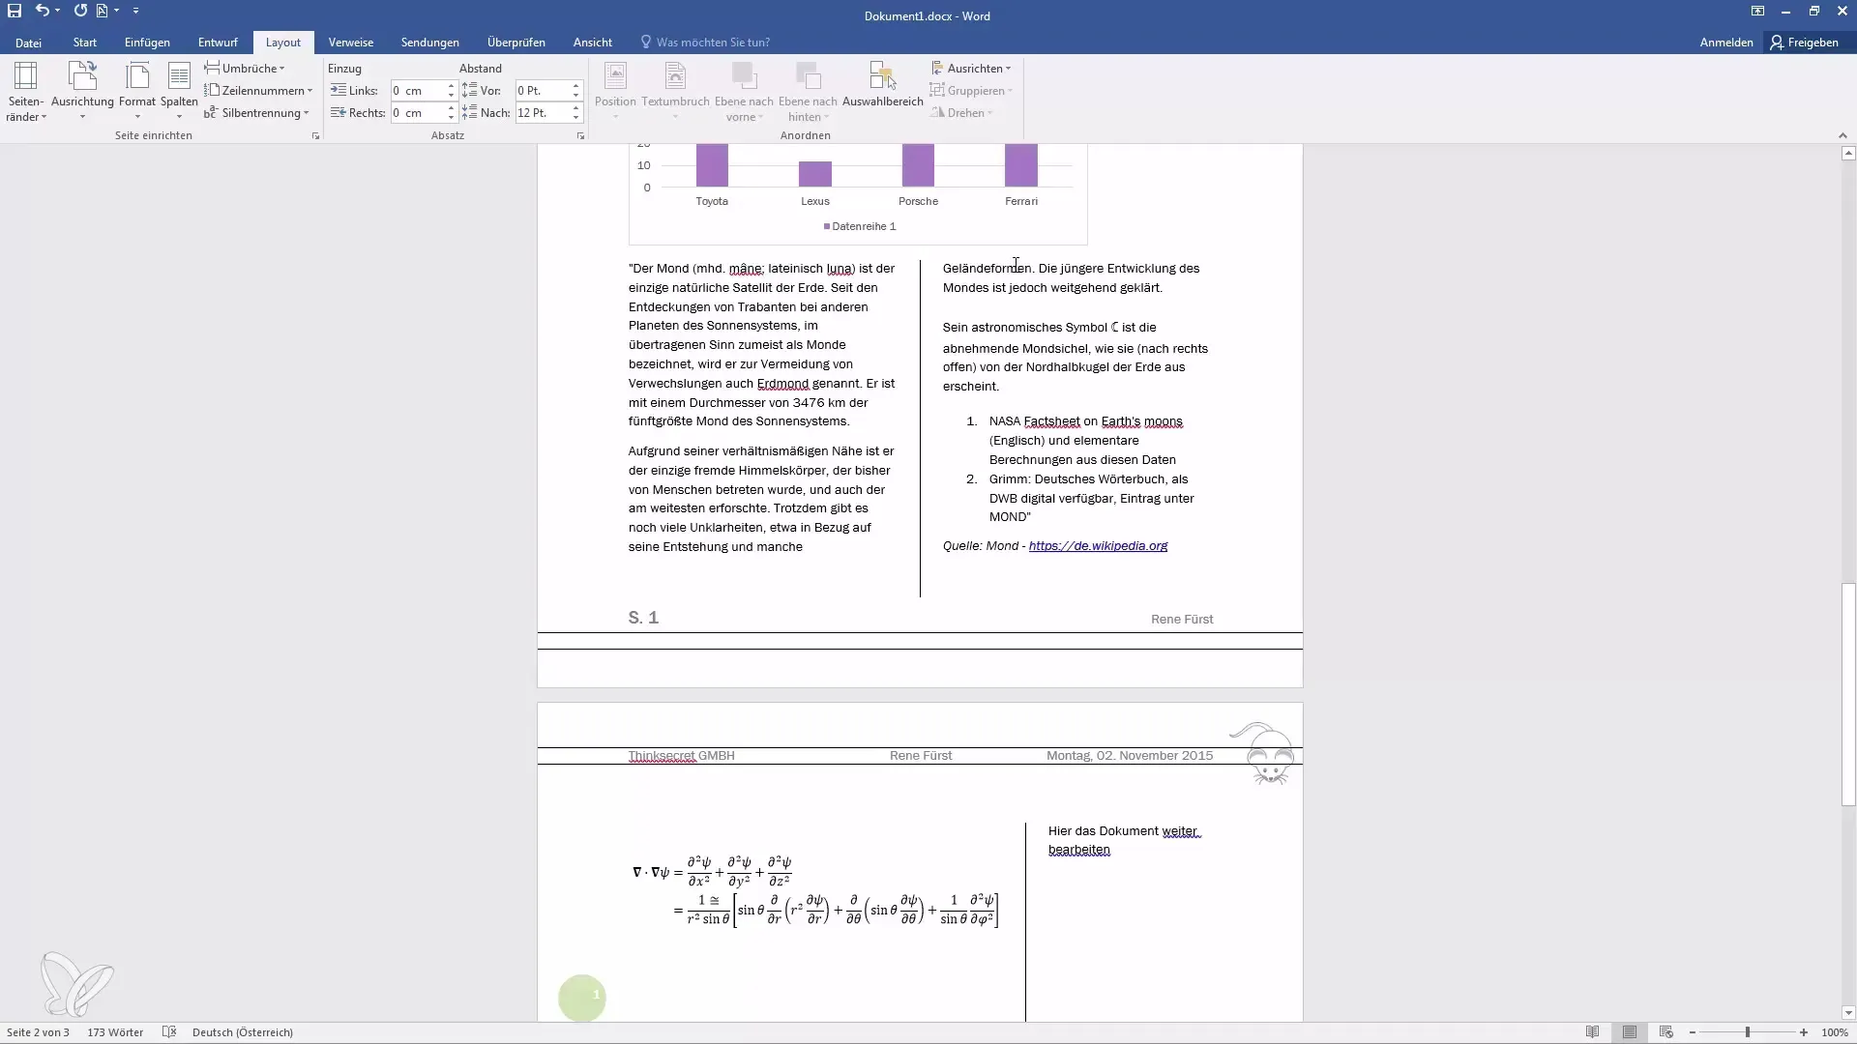
Task: Click Ebene nach vorne
Action: coord(744,93)
